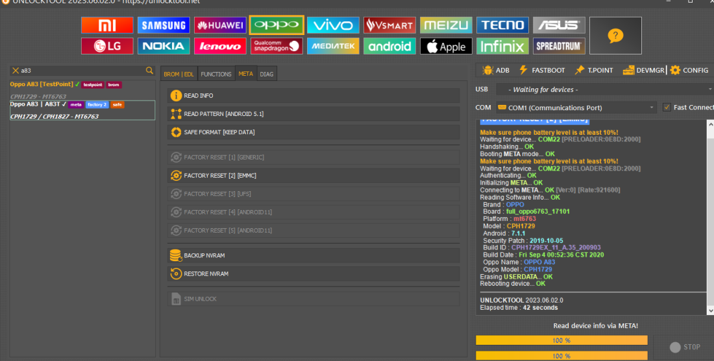Image resolution: width=714 pixels, height=361 pixels.
Task: Open the DEVMGR device manager
Action: (643, 70)
